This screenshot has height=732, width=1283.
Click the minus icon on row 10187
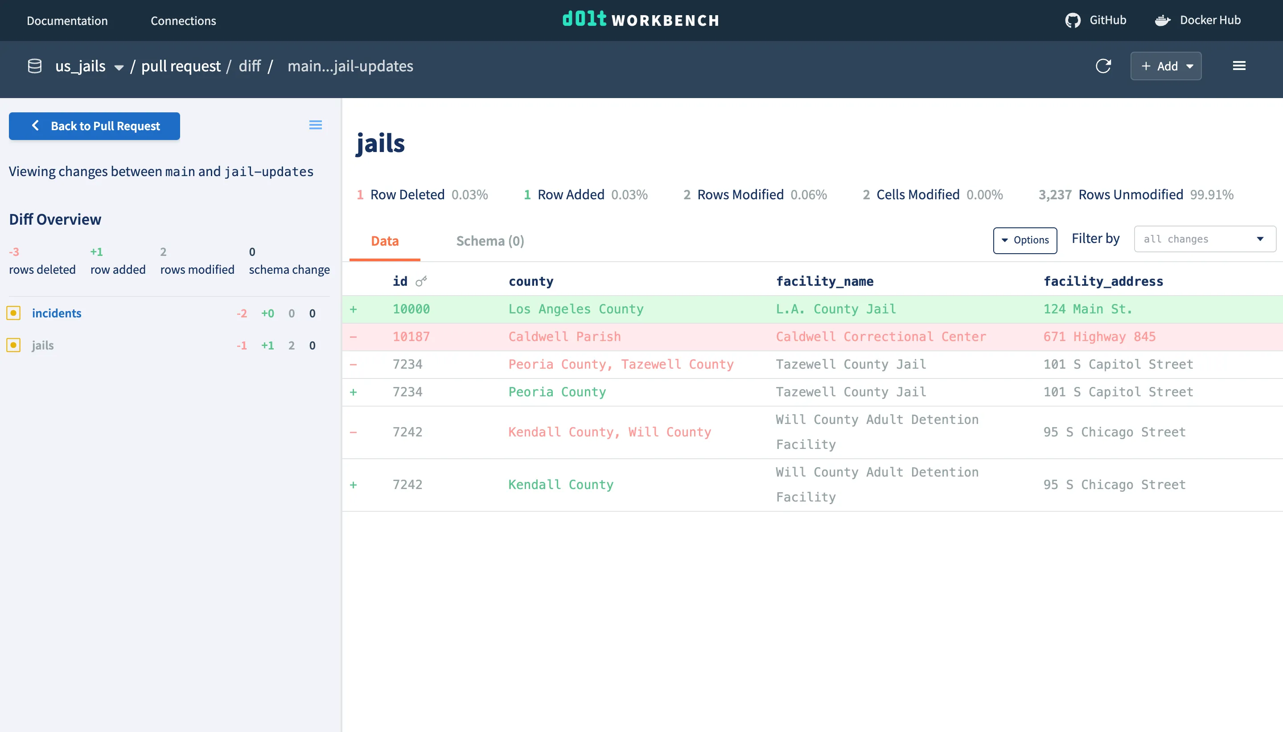click(354, 337)
